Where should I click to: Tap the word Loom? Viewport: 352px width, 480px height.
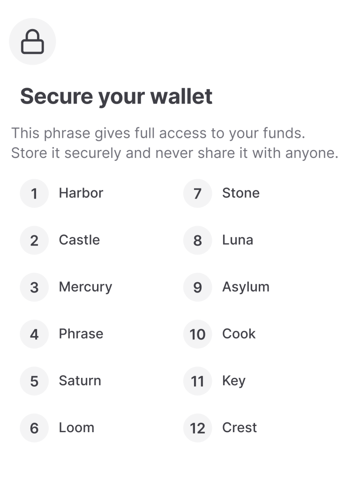(x=76, y=427)
